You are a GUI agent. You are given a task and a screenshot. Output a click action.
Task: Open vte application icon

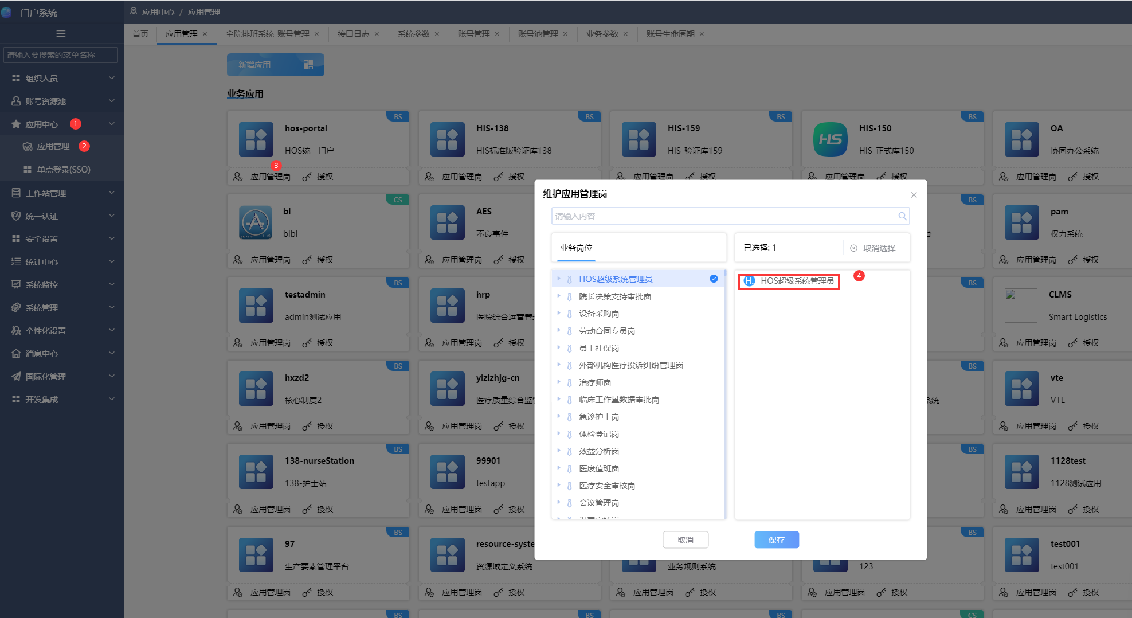(1022, 389)
